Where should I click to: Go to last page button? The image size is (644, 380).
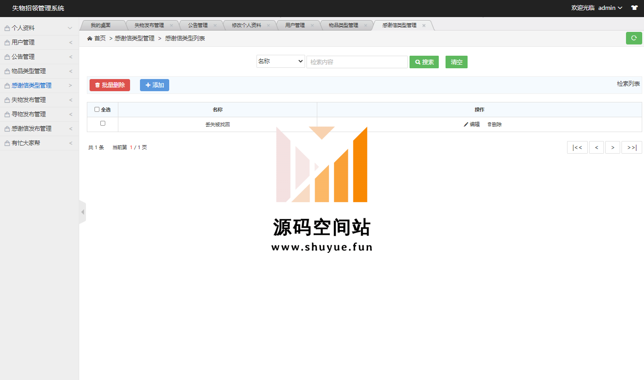point(632,147)
